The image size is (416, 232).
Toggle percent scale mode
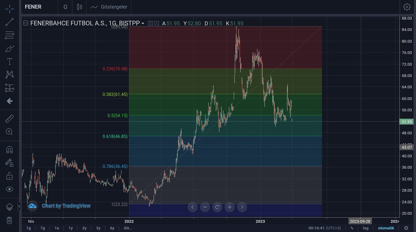tap(352, 228)
